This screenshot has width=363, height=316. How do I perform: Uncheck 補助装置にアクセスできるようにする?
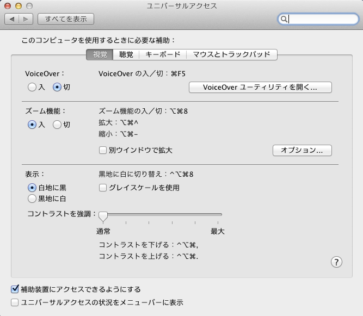[x=15, y=289]
